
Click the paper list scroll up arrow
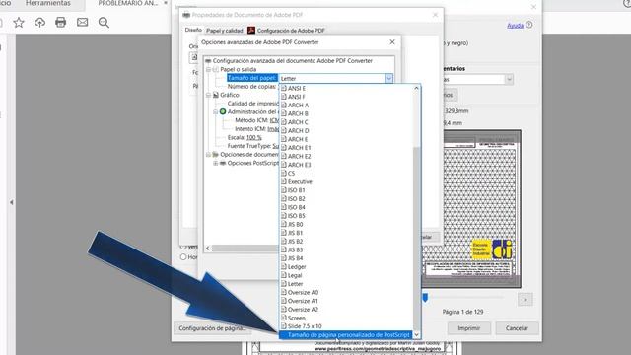[416, 88]
